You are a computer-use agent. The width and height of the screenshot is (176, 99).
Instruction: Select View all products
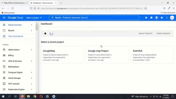click(x=18, y=36)
